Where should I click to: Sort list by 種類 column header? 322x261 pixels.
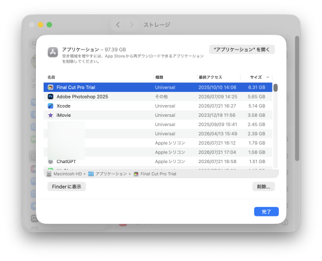click(x=159, y=77)
